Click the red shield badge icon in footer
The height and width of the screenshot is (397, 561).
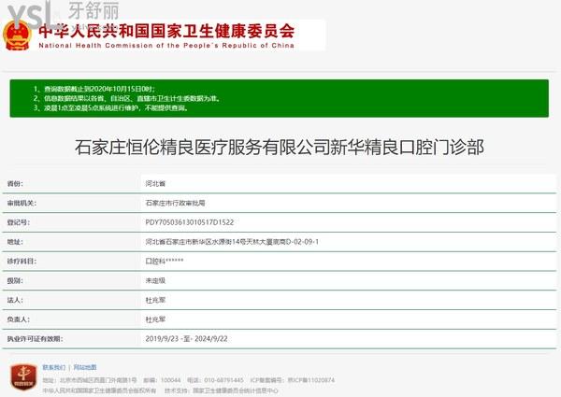[x=23, y=377]
